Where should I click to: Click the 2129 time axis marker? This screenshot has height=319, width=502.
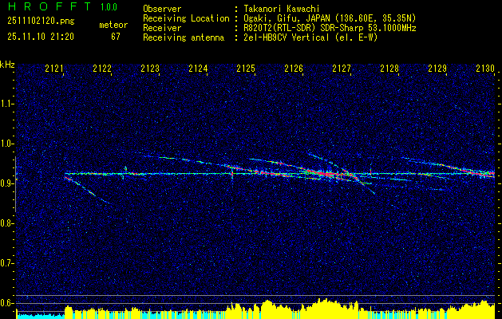point(437,68)
